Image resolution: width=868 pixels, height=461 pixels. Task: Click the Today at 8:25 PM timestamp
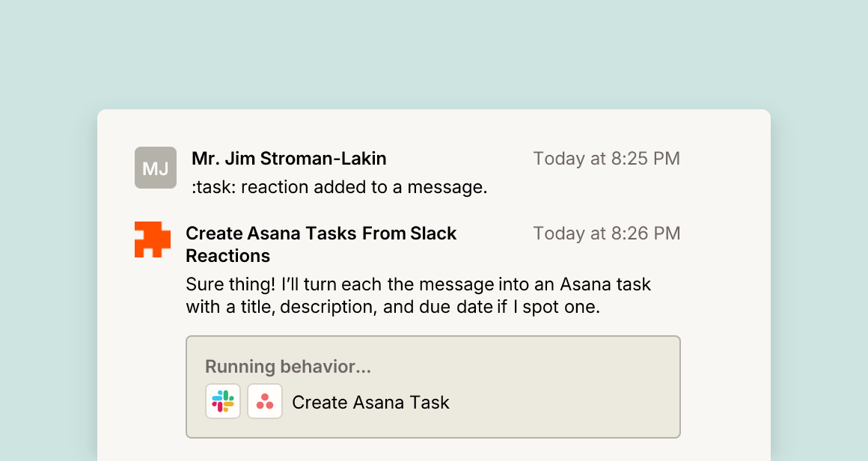coord(606,159)
